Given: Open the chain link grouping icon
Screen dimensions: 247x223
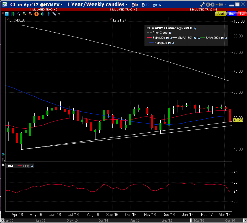Looking at the screenshot, I should (210, 5).
